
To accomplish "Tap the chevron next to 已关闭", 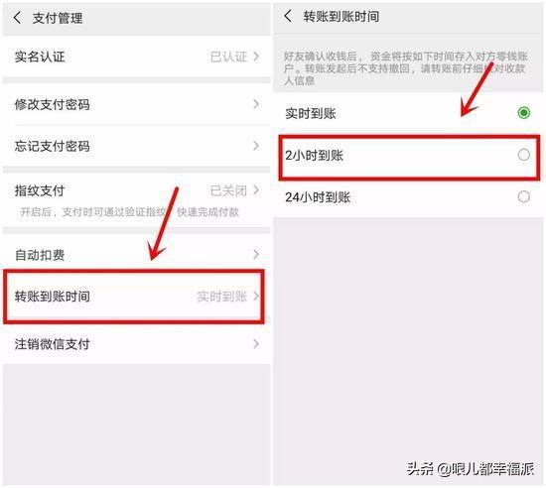I will pos(256,190).
